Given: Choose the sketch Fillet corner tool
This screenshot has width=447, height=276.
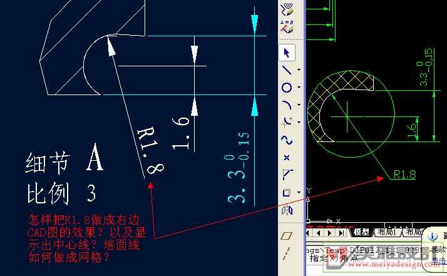Looking at the screenshot, I should [287, 175].
